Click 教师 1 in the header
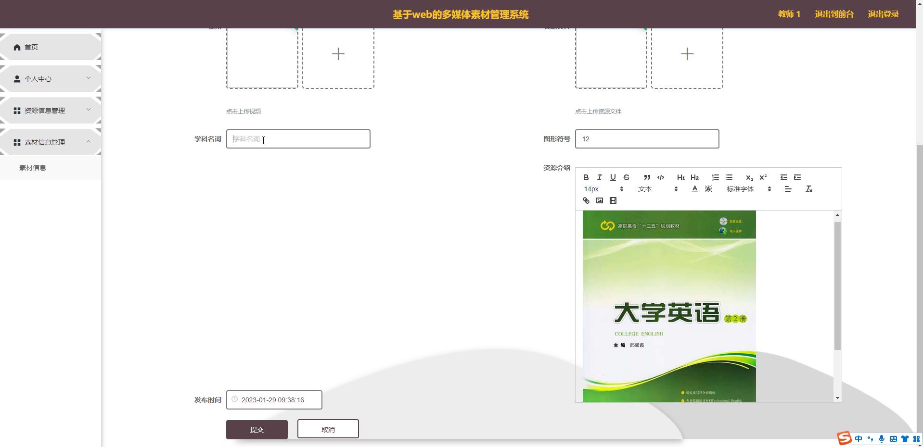 click(x=789, y=14)
